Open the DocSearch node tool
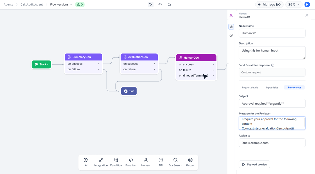Screen dimensions: 315x174 pyautogui.click(x=175, y=162)
